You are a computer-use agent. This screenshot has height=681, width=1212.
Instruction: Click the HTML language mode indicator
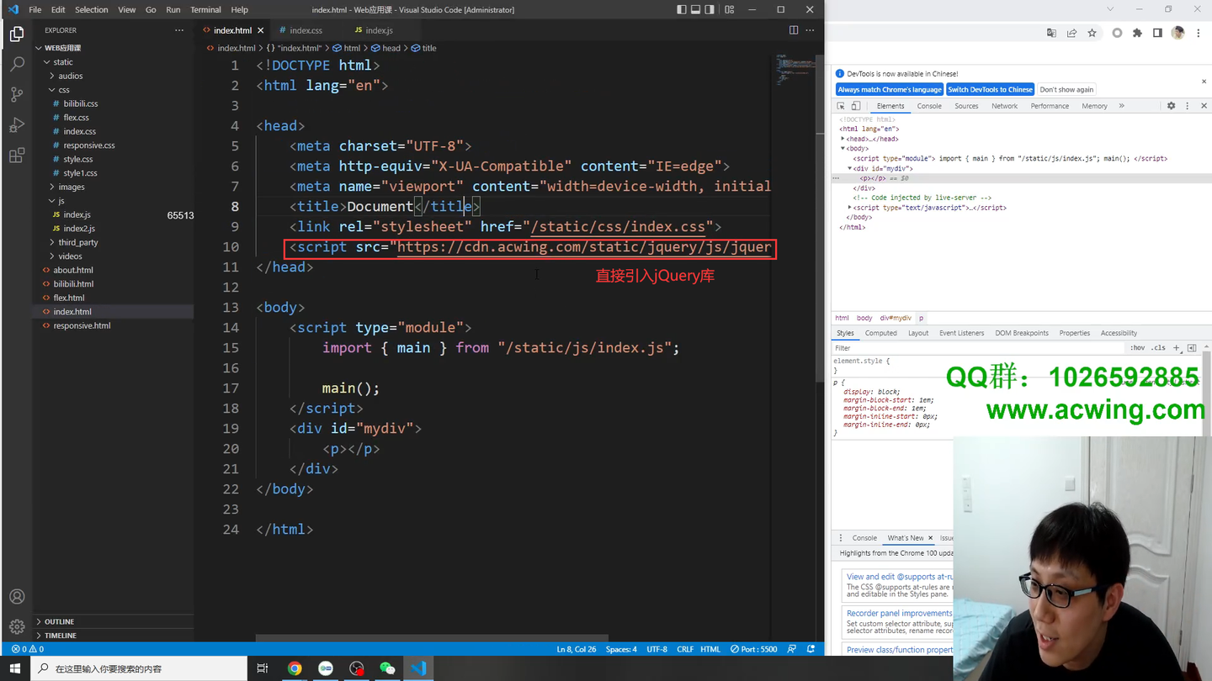[710, 649]
